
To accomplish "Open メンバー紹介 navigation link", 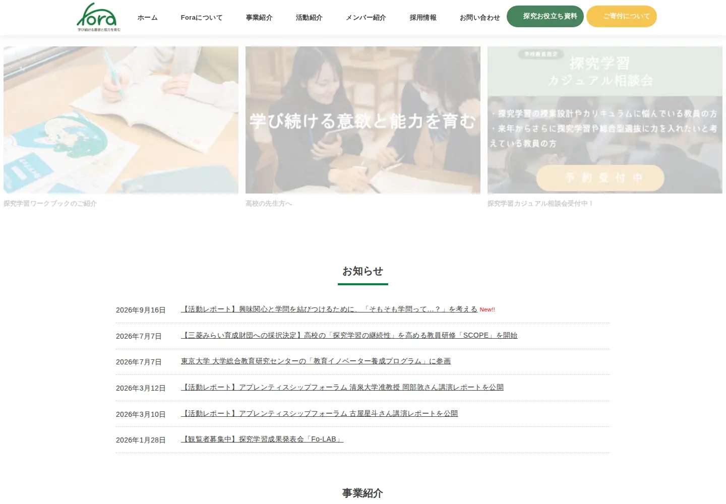I will point(366,18).
